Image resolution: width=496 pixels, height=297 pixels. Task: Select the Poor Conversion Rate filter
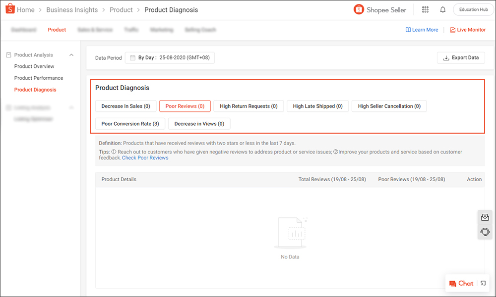point(130,123)
